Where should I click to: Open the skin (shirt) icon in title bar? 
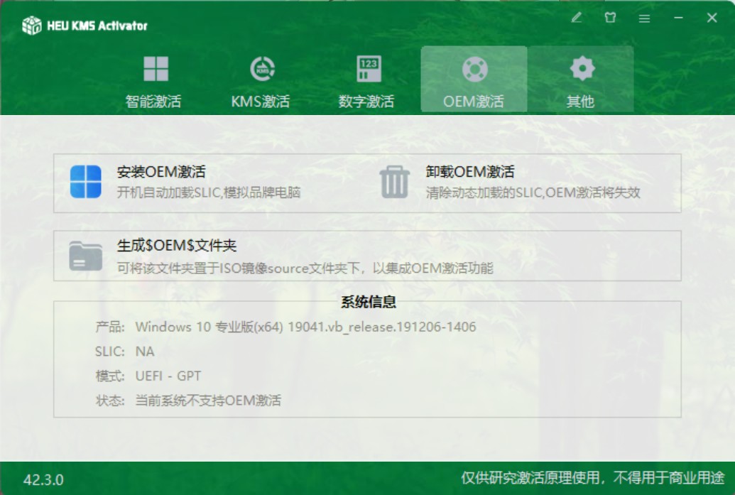click(610, 18)
